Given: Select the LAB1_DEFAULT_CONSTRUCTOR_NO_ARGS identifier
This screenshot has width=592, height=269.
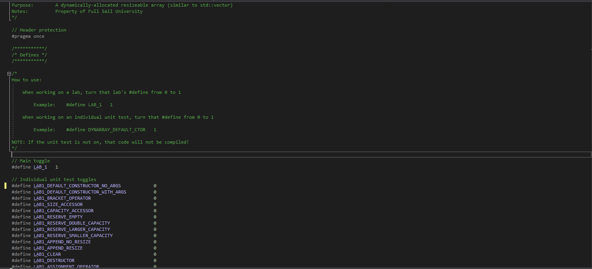Looking at the screenshot, I should click(x=77, y=186).
